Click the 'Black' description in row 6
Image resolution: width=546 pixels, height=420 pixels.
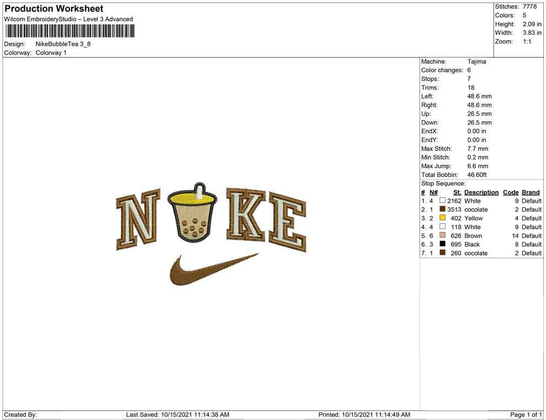coord(472,244)
